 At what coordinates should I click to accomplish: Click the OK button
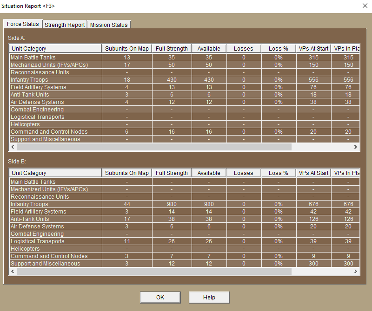[x=160, y=297]
